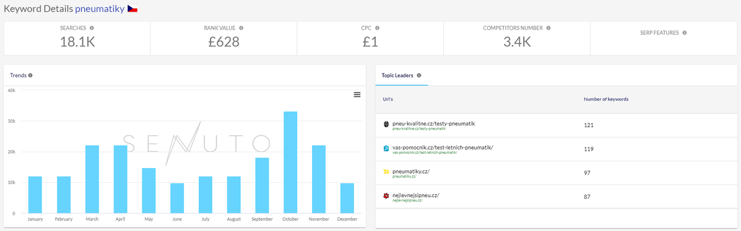The image size is (741, 231).
Task: Click the keyword count 119
Action: [x=588, y=149]
